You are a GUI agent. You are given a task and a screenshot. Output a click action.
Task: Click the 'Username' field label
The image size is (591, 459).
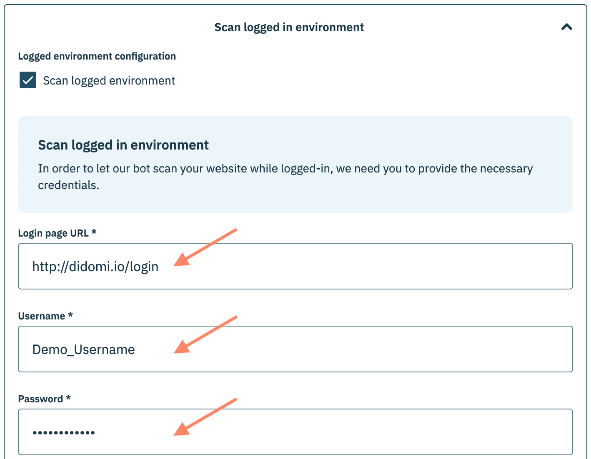click(x=42, y=316)
